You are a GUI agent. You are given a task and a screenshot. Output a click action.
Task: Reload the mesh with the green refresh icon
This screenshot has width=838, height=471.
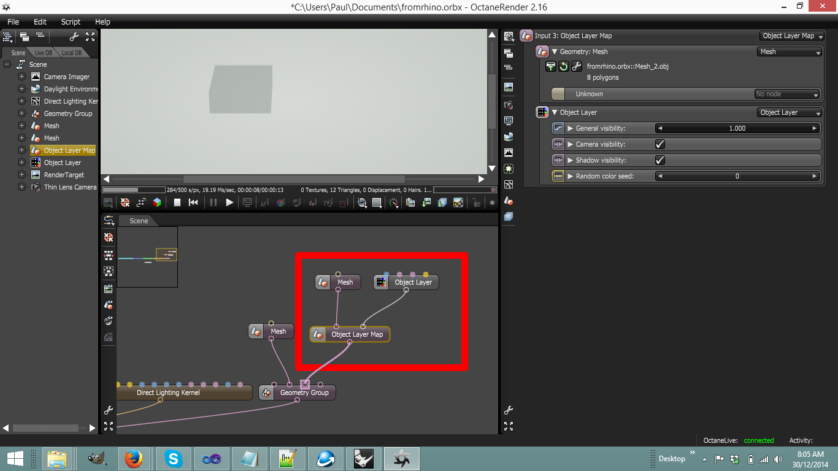[564, 66]
